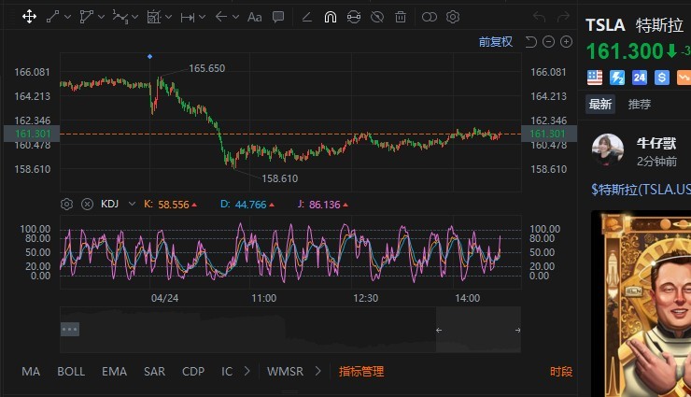Select the CDP indicator tab
This screenshot has height=397, width=691.
(193, 372)
